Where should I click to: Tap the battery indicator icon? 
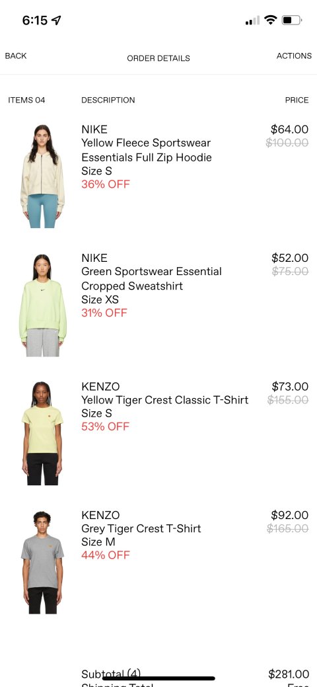click(x=292, y=20)
